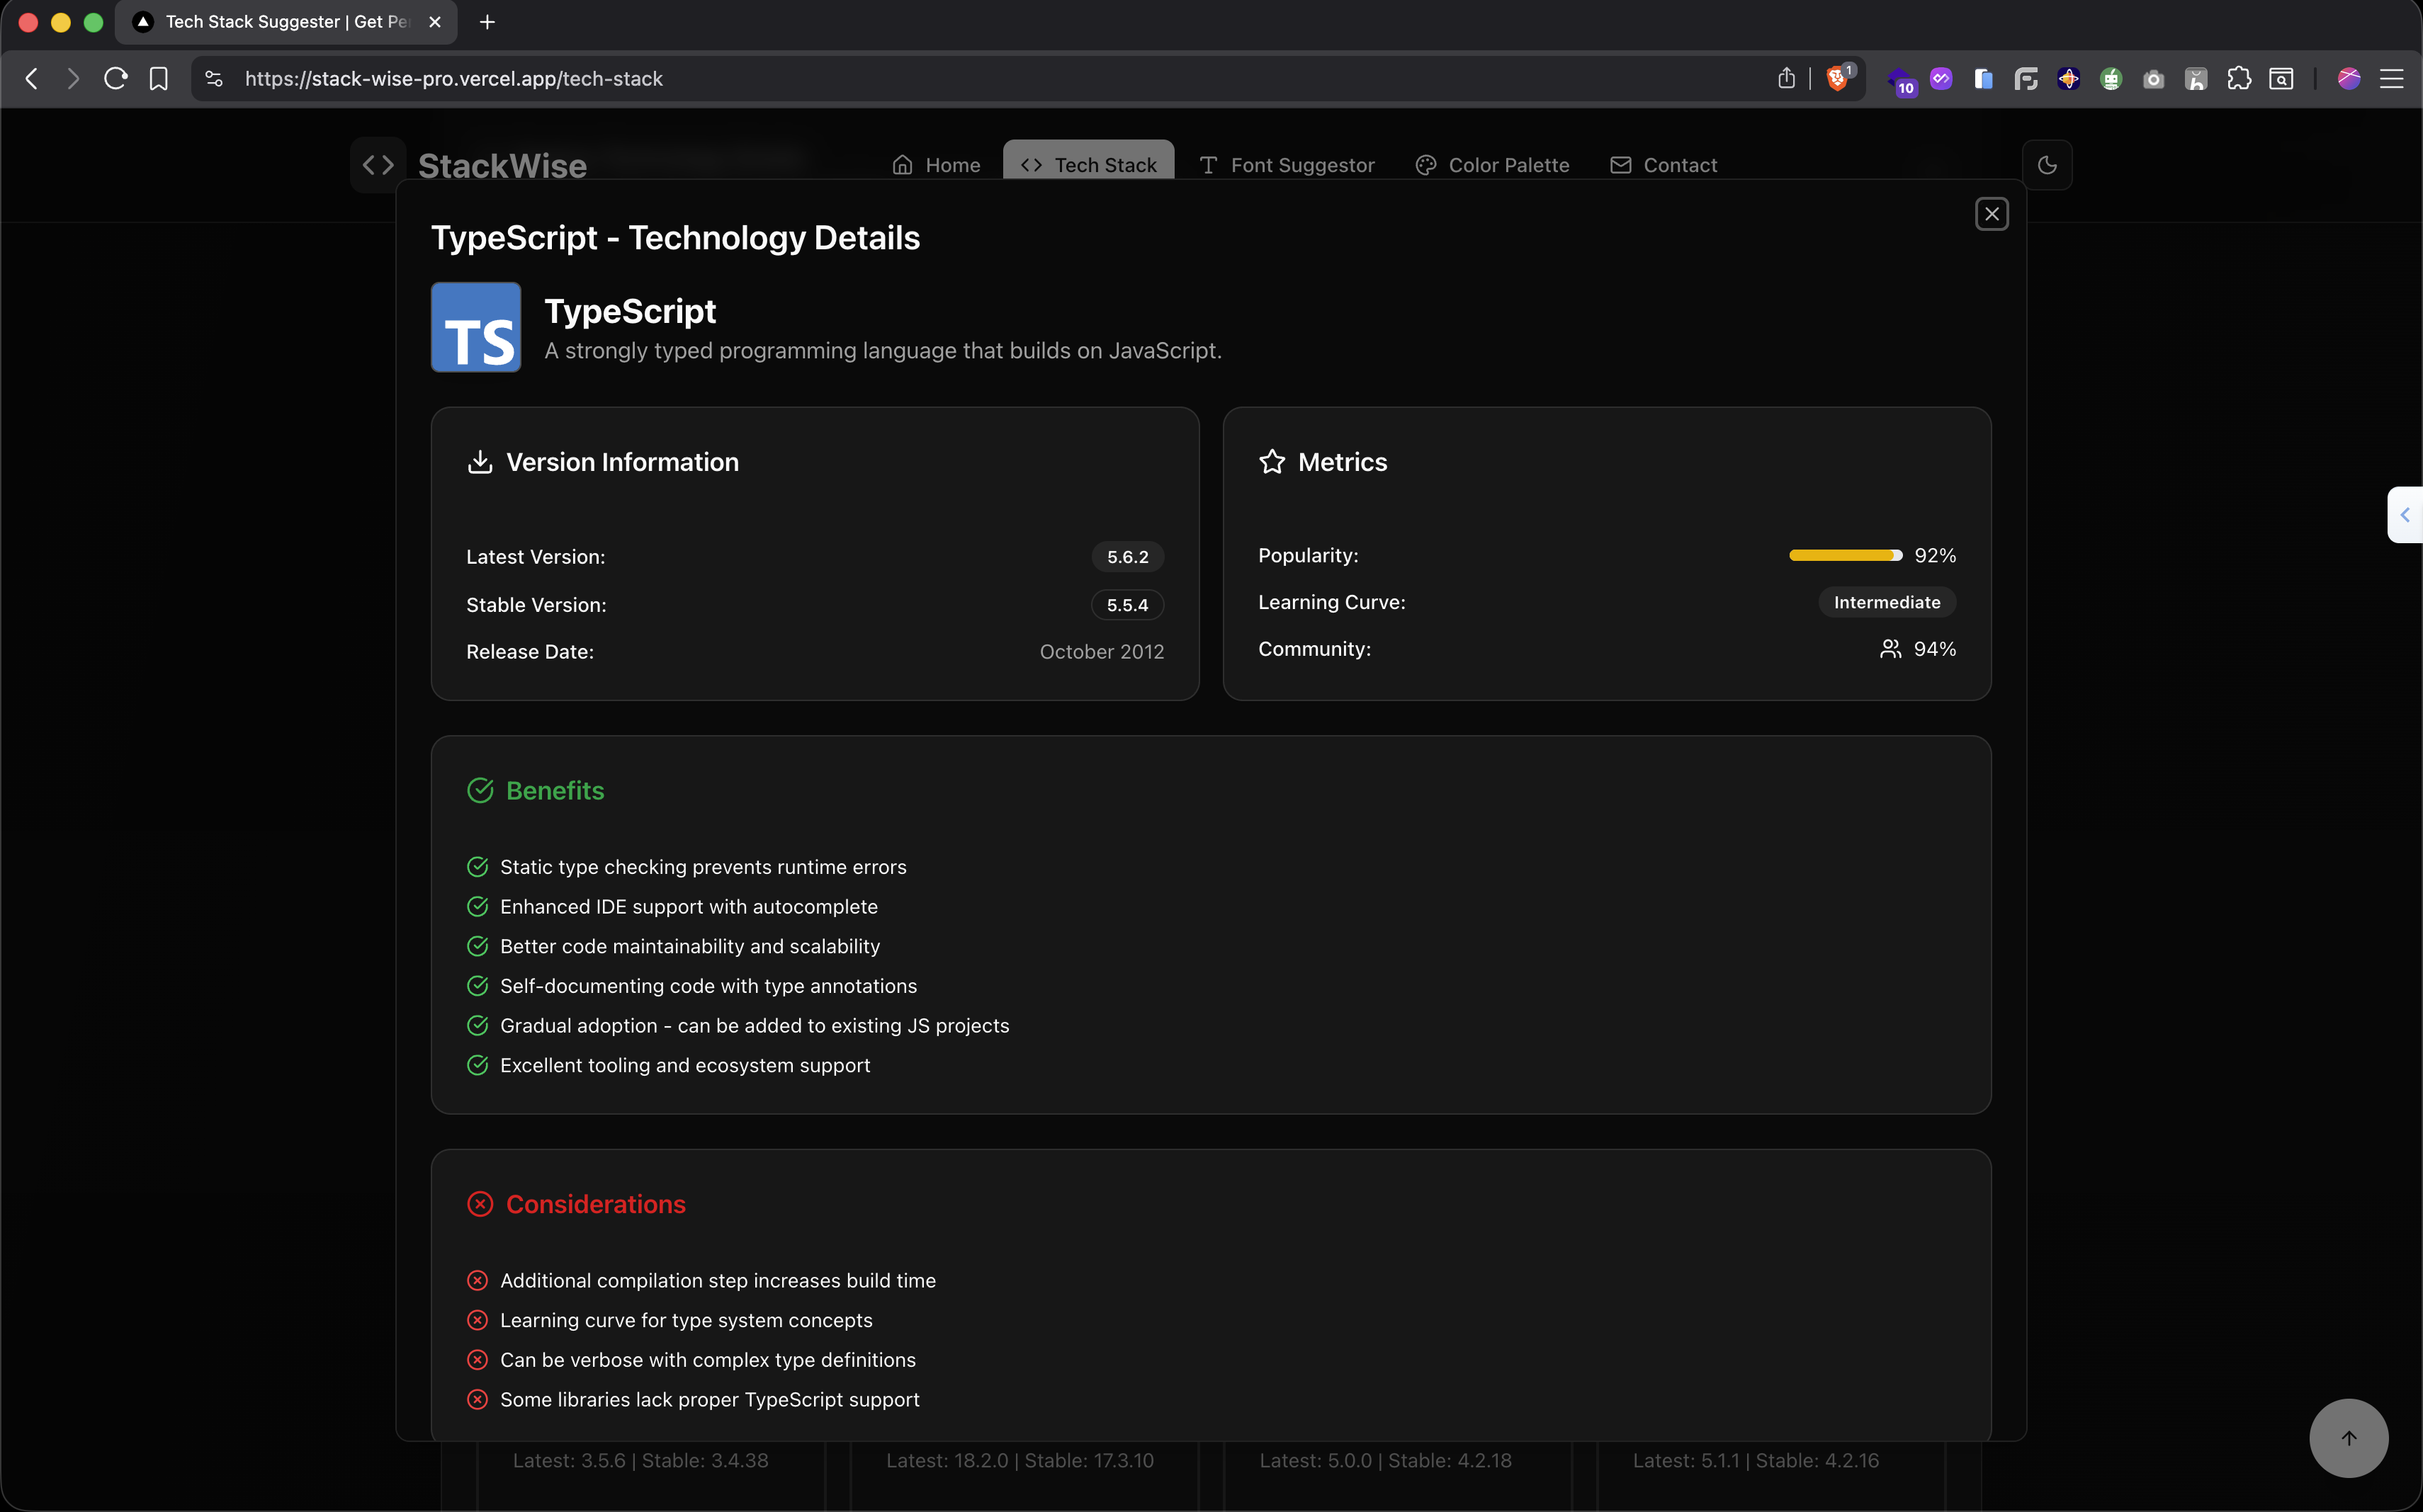The height and width of the screenshot is (1512, 2423).
Task: Click the TypeScript TS logo
Action: [475, 327]
